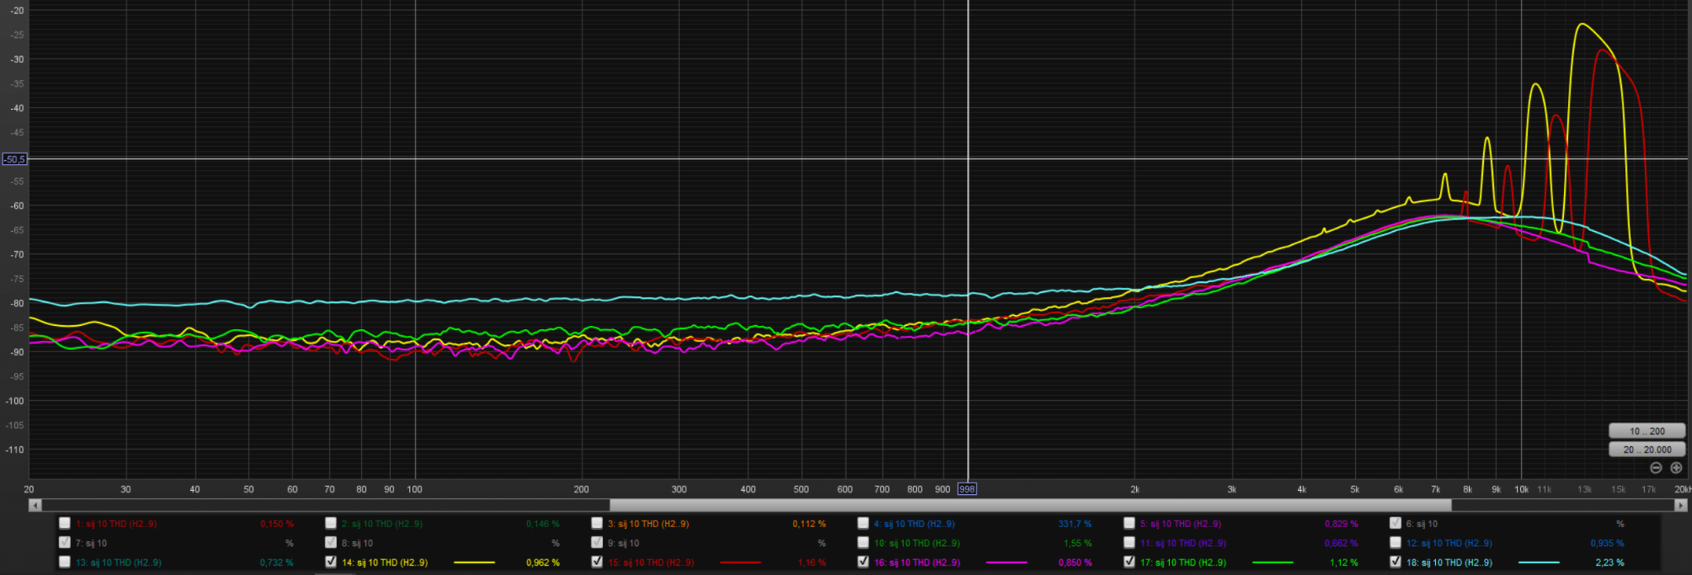Click the 998 cursor frequency readout on axis
Image resolution: width=1692 pixels, height=575 pixels.
(x=967, y=489)
